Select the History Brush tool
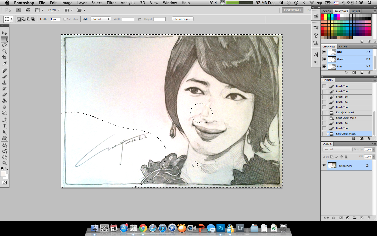 (x=4, y=89)
